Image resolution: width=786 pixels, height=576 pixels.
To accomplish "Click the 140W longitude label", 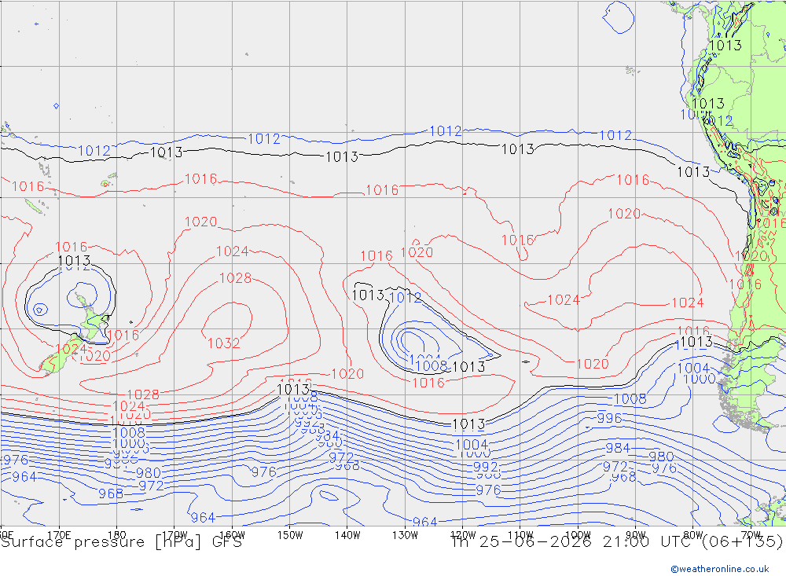I will [347, 535].
